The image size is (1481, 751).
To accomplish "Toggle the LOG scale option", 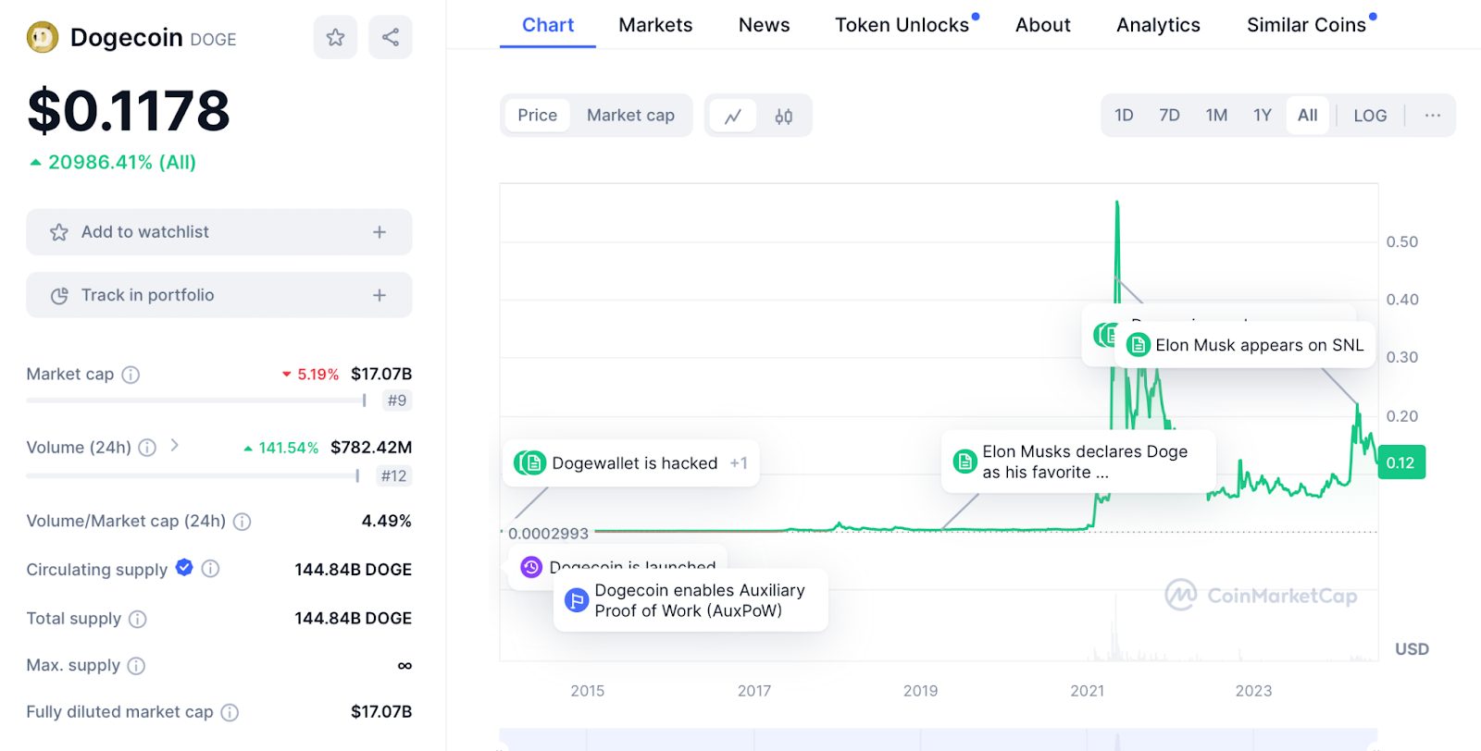I will [x=1370, y=116].
